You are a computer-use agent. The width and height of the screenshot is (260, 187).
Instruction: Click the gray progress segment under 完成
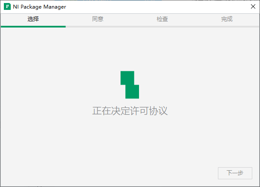pos(227,27)
